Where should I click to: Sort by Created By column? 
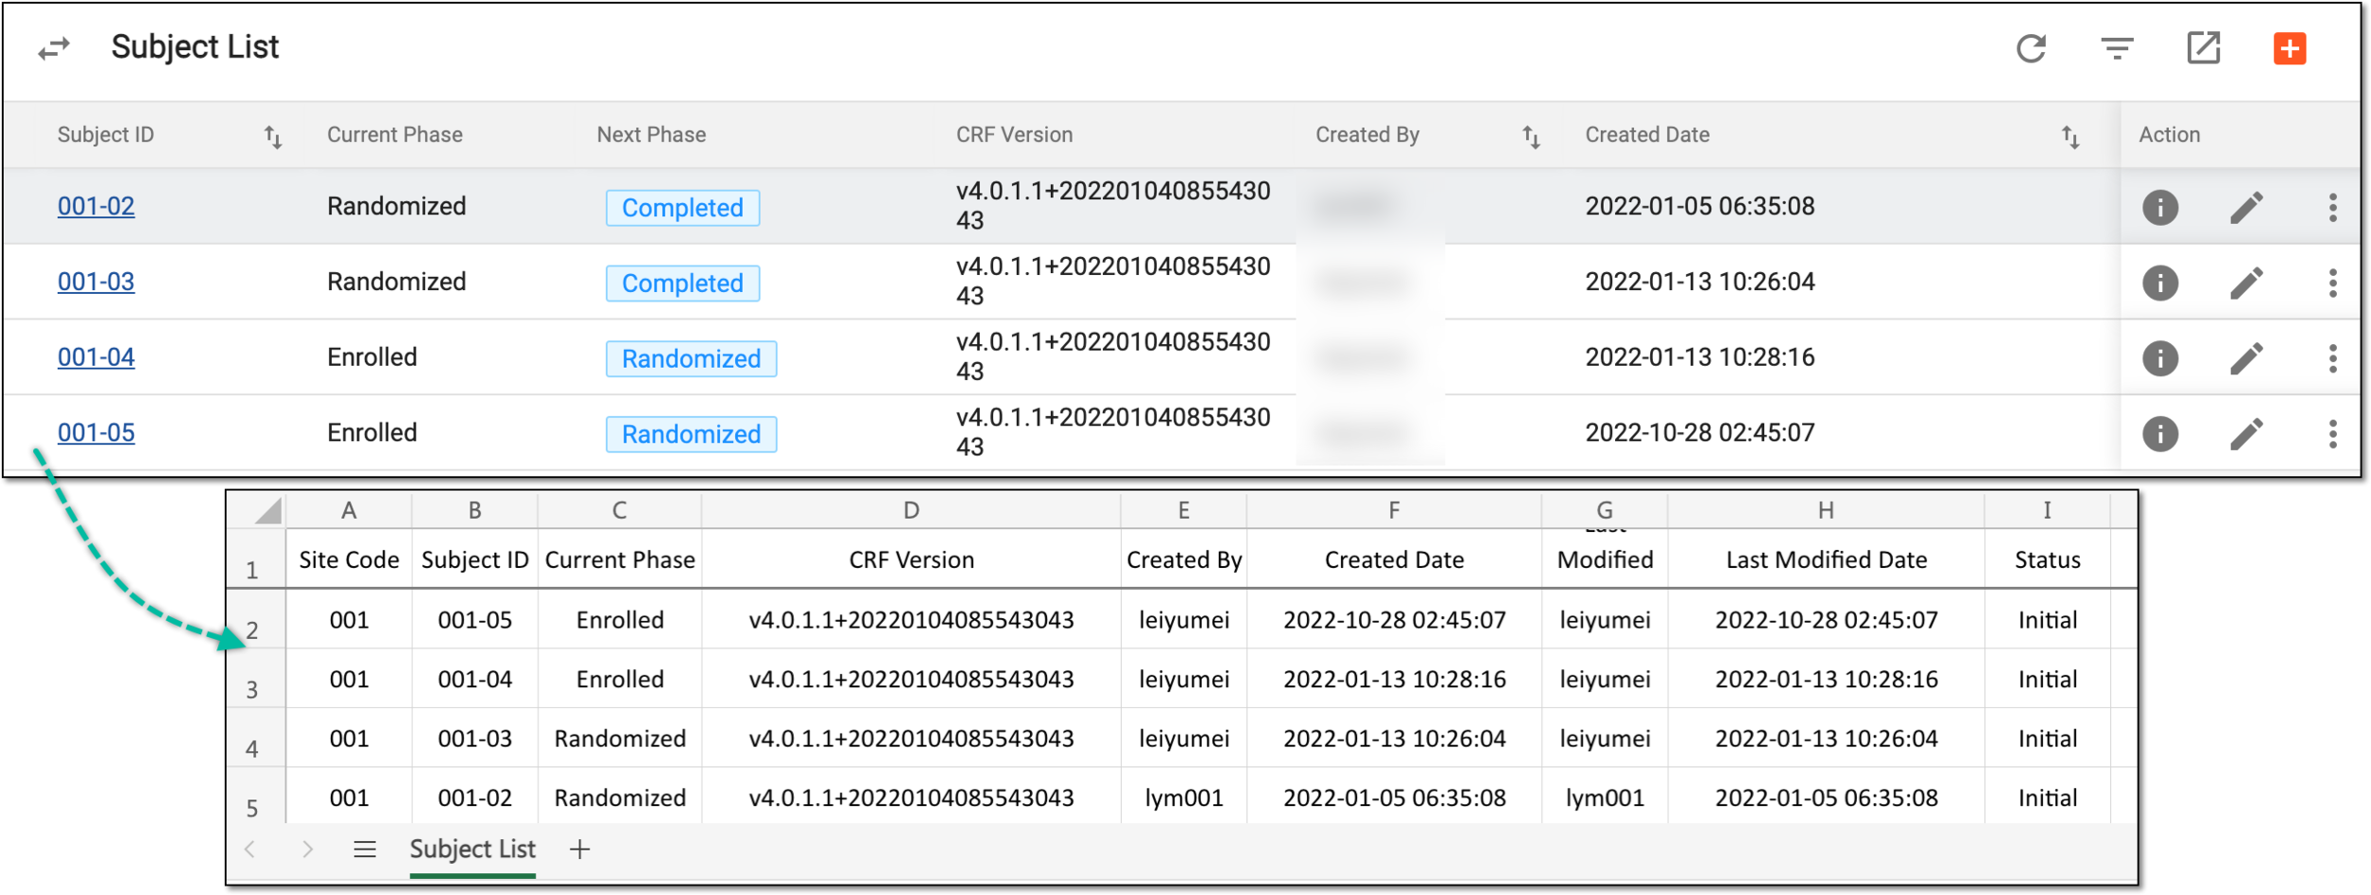[x=1531, y=137]
